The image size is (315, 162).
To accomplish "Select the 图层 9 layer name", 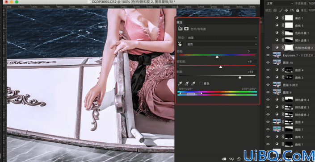I will (x=287, y=92).
